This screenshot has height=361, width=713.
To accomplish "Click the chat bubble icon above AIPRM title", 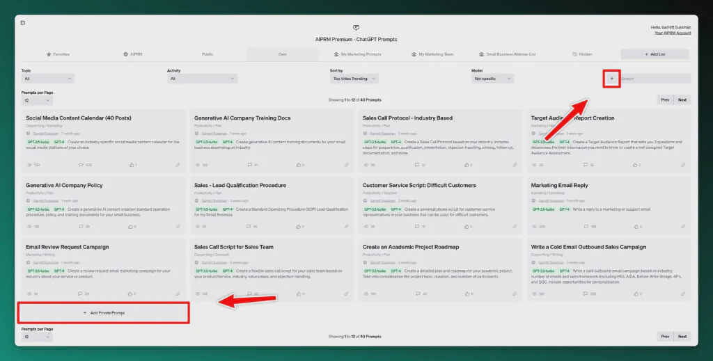I will [x=356, y=28].
